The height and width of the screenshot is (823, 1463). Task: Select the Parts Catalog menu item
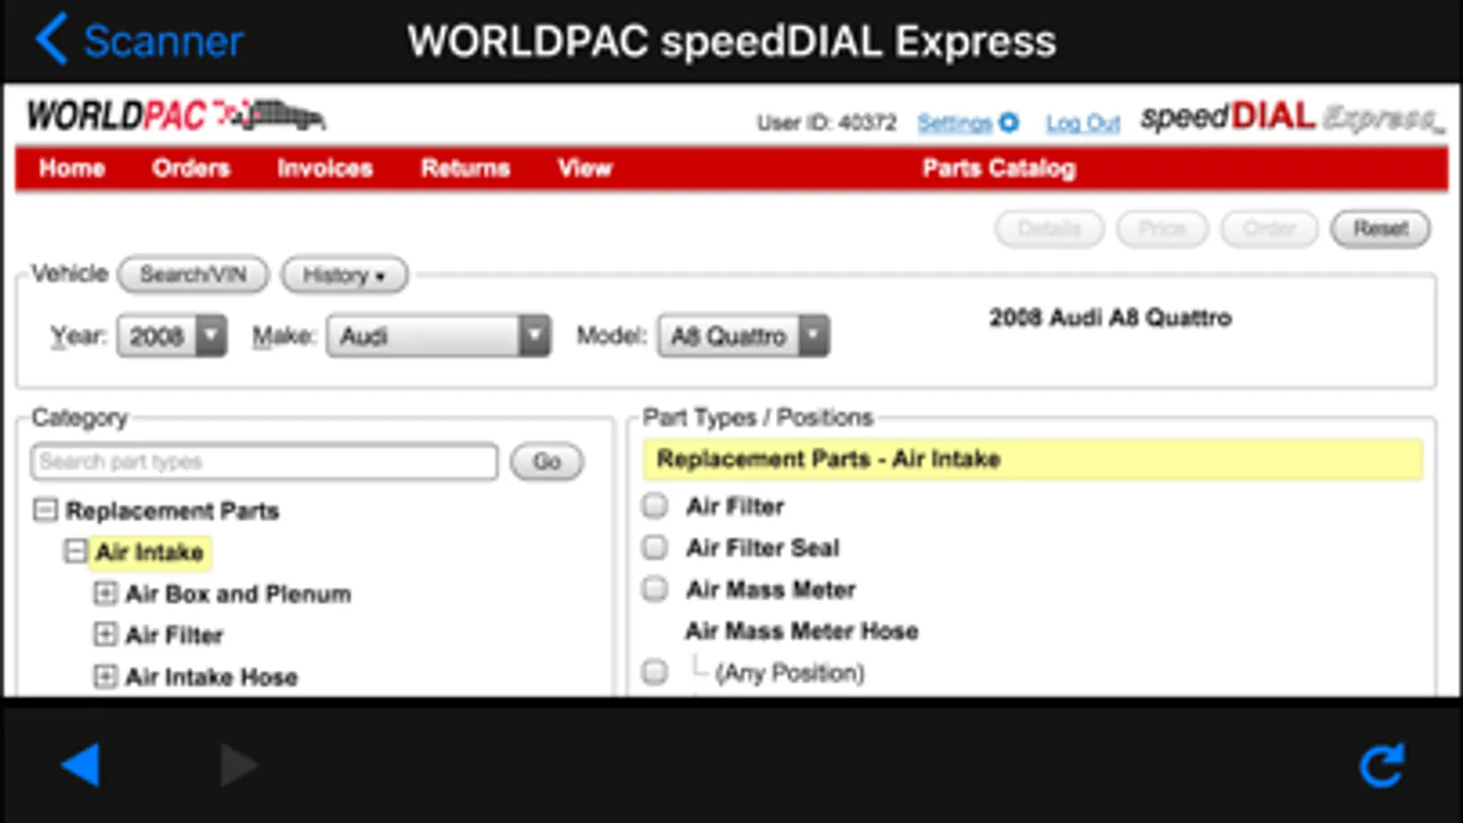point(999,168)
